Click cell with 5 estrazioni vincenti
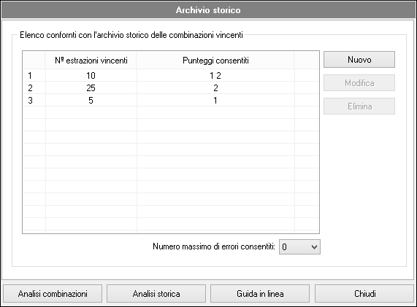Viewport: 417px width, 307px height. [91, 101]
